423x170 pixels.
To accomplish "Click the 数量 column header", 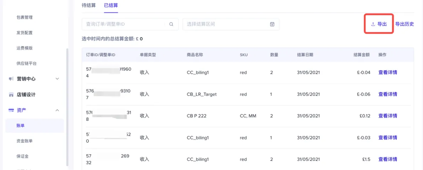I will click(274, 55).
